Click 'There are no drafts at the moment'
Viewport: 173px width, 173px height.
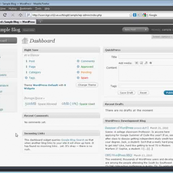129,110
